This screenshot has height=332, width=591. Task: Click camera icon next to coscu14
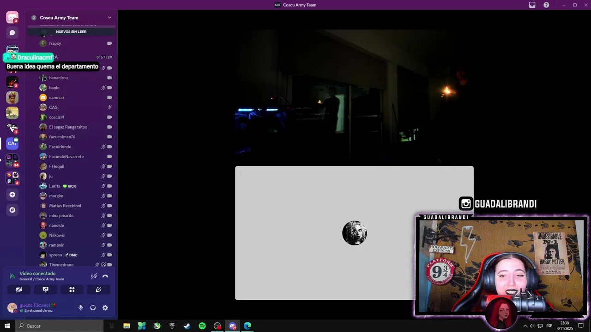click(x=109, y=117)
